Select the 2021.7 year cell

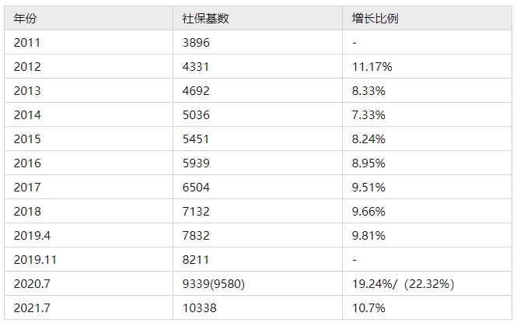pos(32,307)
